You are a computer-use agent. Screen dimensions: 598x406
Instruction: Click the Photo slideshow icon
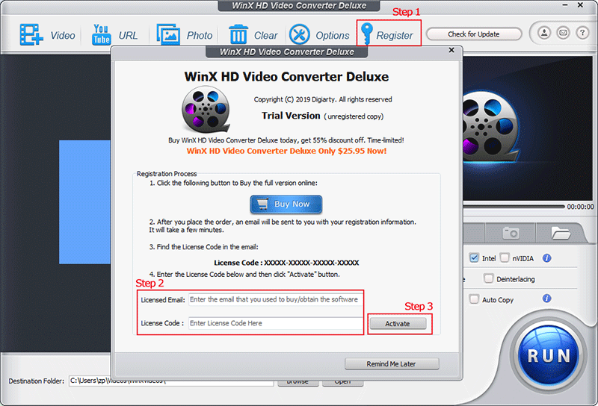click(x=168, y=34)
